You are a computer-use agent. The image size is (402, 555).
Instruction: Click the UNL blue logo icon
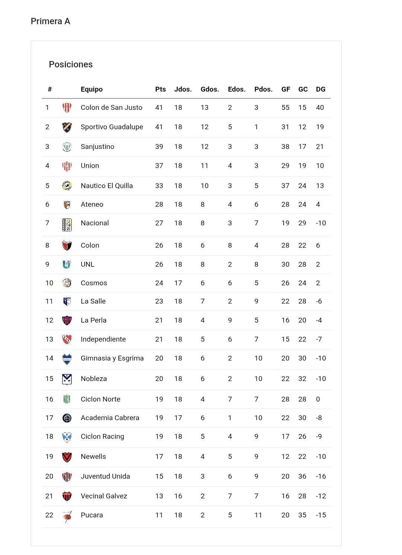click(67, 264)
